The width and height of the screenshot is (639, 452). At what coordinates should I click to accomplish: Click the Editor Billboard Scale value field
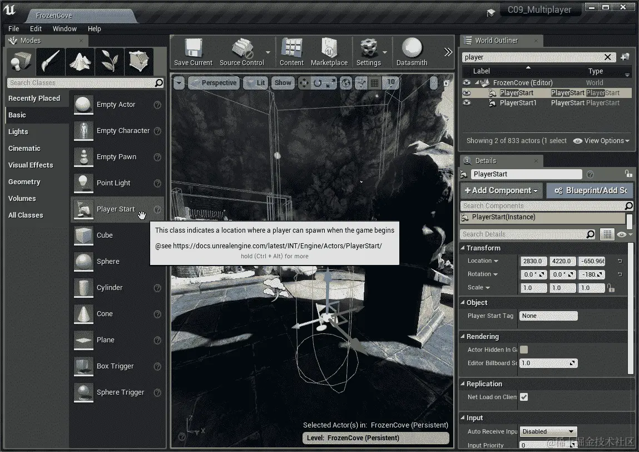click(x=548, y=363)
